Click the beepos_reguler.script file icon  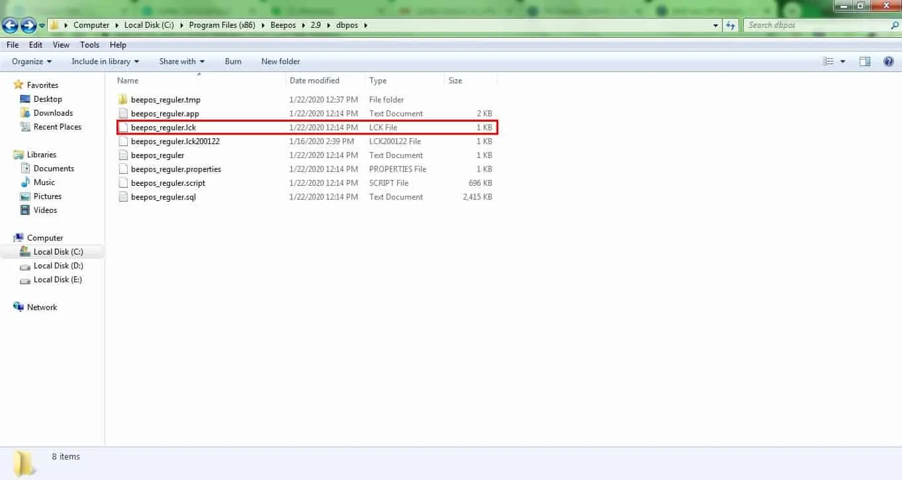point(122,183)
